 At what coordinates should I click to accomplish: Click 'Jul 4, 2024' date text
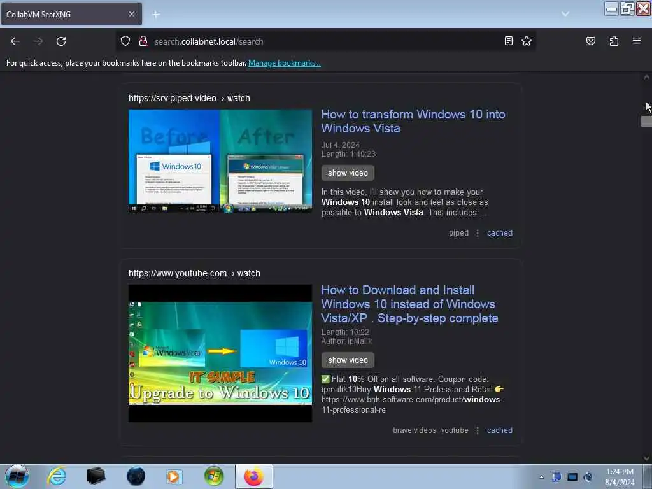(x=341, y=145)
